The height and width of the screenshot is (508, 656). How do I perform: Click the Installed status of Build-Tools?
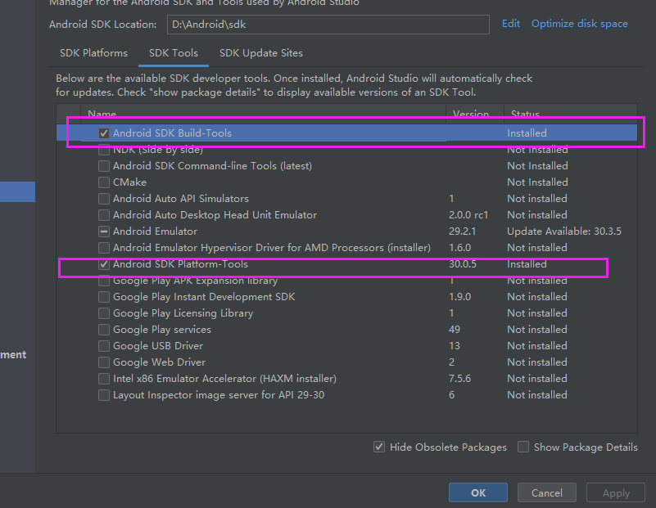coord(527,133)
